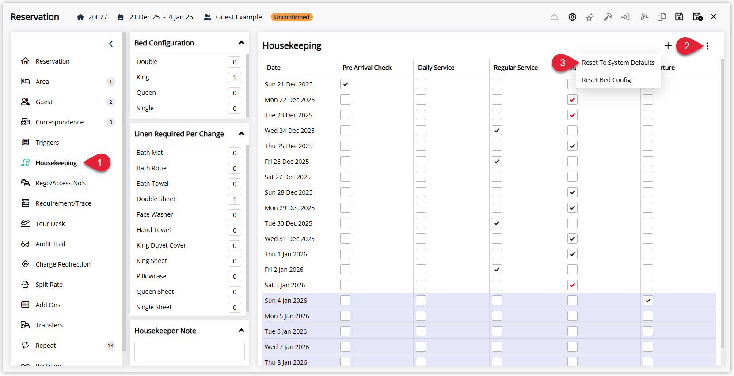Click the Guest Example name in the header
Screen dimensions: 734x376
pos(239,17)
